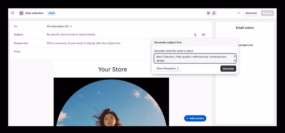
Task: Click the description box scroll down arrow
Action: pos(235,61)
